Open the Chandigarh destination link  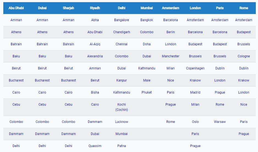click(x=121, y=32)
